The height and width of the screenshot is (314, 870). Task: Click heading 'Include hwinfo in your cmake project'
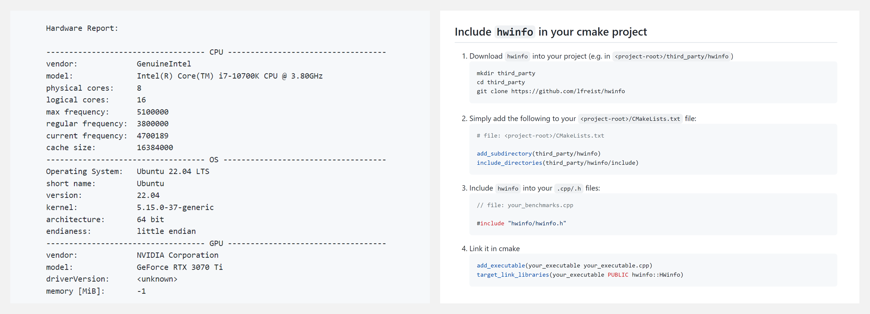551,32
